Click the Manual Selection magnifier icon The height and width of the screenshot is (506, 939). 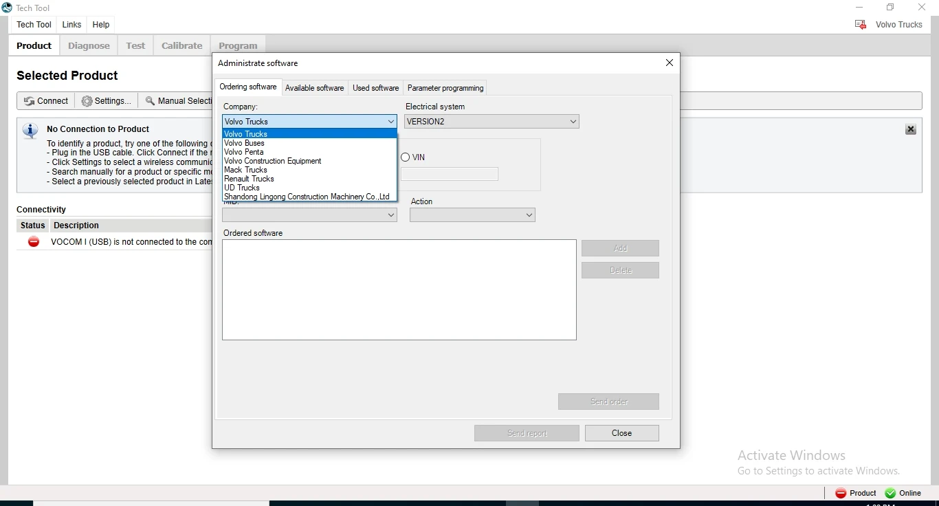(151, 101)
